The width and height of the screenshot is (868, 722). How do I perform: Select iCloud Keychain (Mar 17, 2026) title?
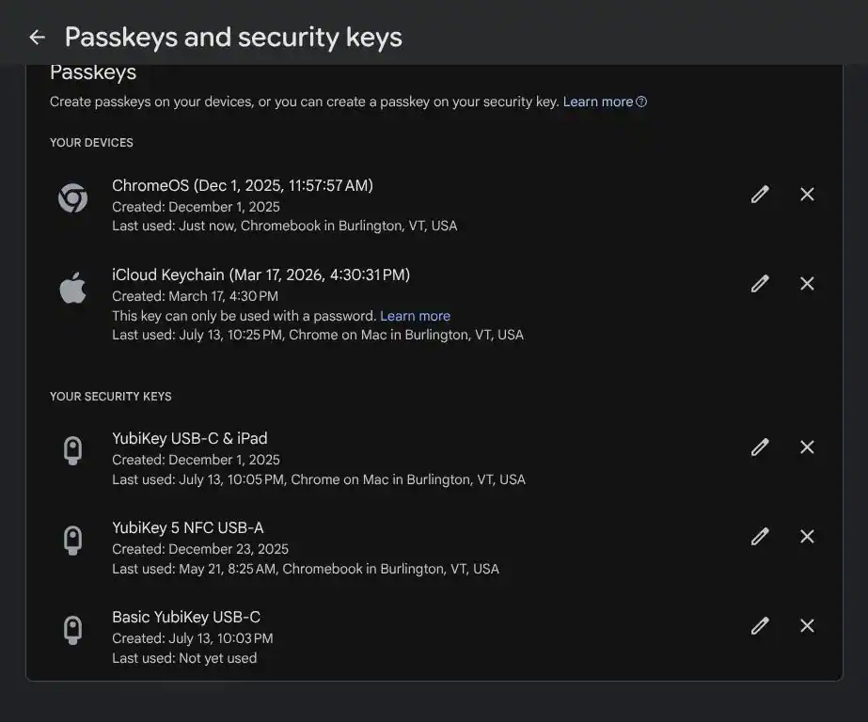pos(260,275)
